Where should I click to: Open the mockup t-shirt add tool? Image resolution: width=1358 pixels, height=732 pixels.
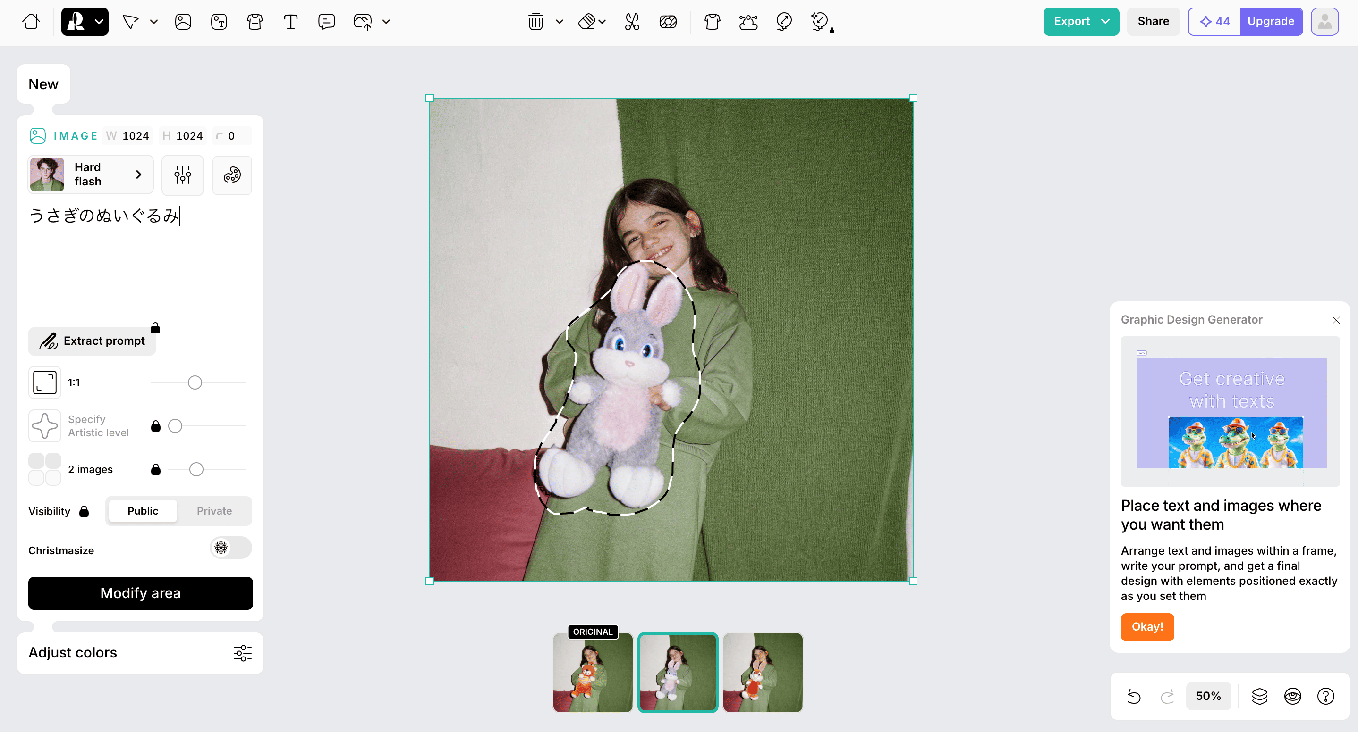(x=255, y=22)
